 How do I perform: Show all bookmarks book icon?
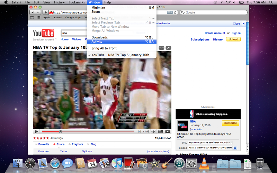click(32, 18)
